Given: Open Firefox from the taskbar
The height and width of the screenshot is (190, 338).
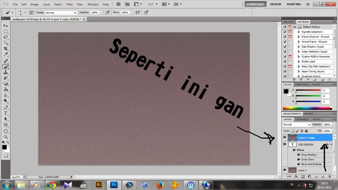Looking at the screenshot, I should [x=160, y=185].
